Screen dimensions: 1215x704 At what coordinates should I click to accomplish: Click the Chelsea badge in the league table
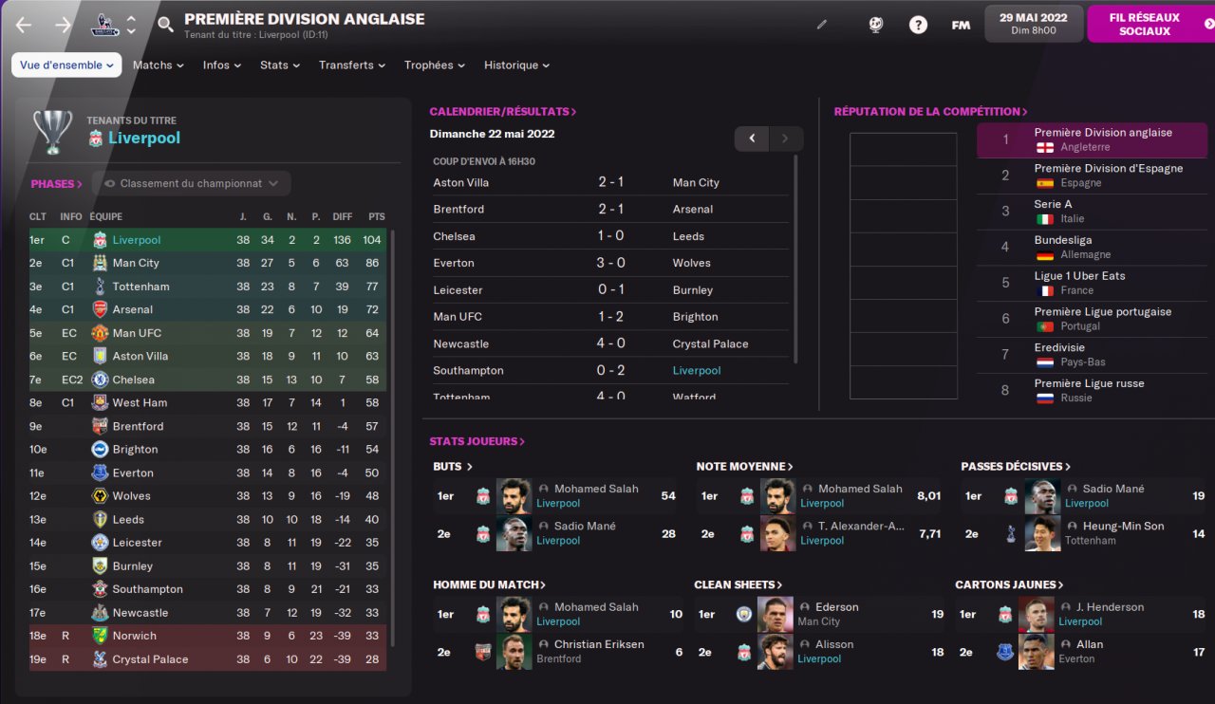pos(100,380)
